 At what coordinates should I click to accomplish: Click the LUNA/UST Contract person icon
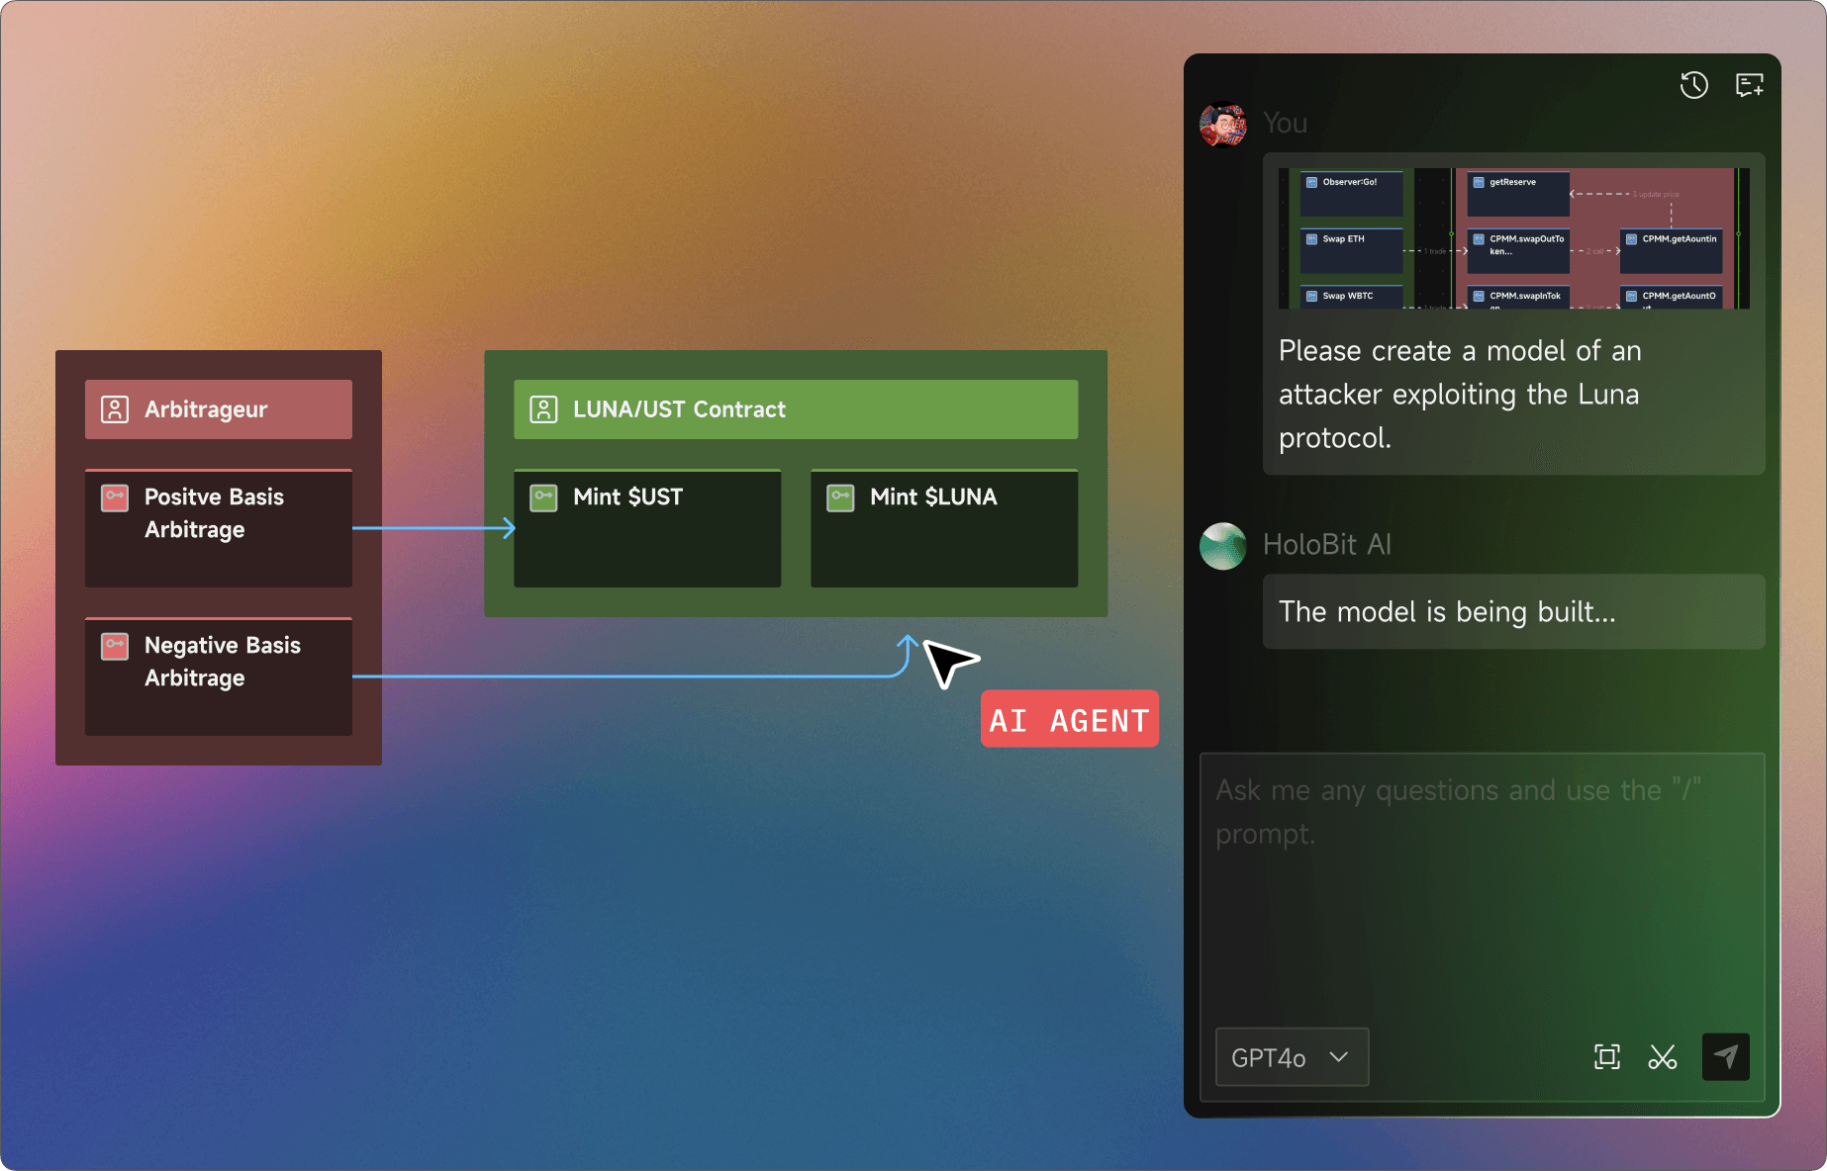tap(543, 409)
